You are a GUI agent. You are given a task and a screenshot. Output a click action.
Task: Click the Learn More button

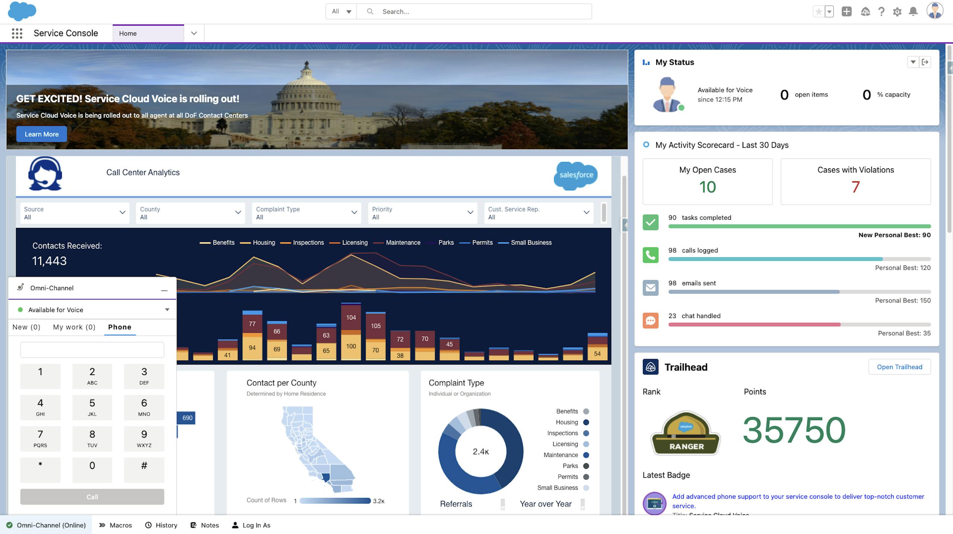click(41, 134)
